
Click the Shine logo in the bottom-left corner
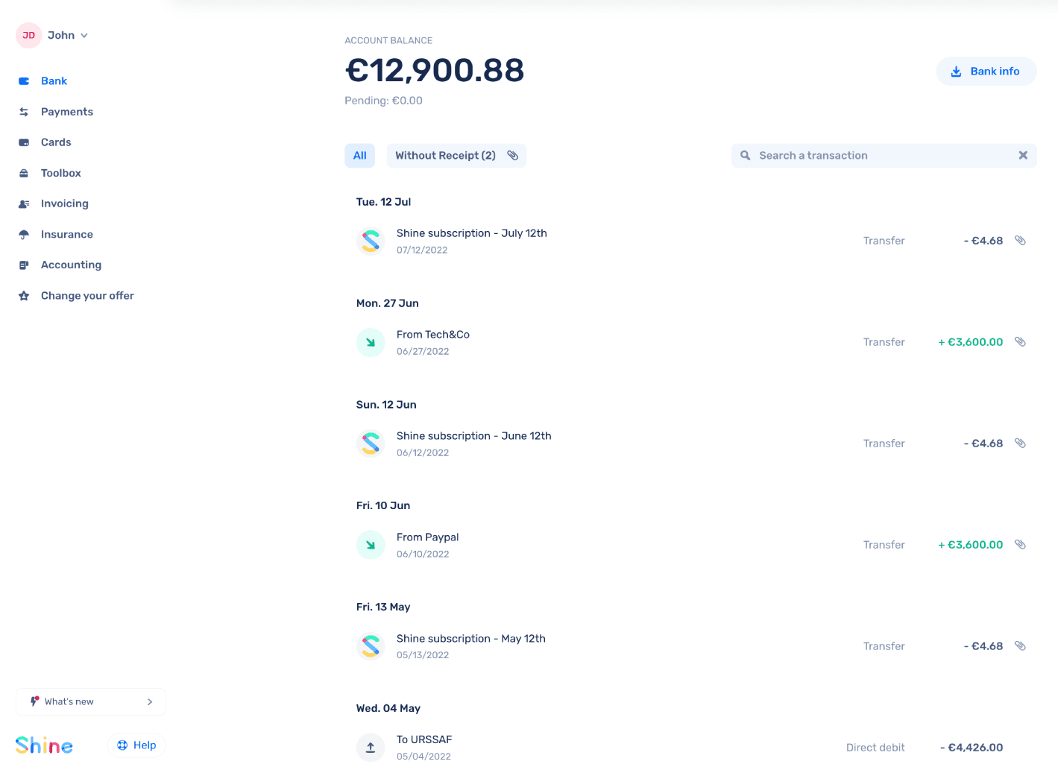point(44,745)
